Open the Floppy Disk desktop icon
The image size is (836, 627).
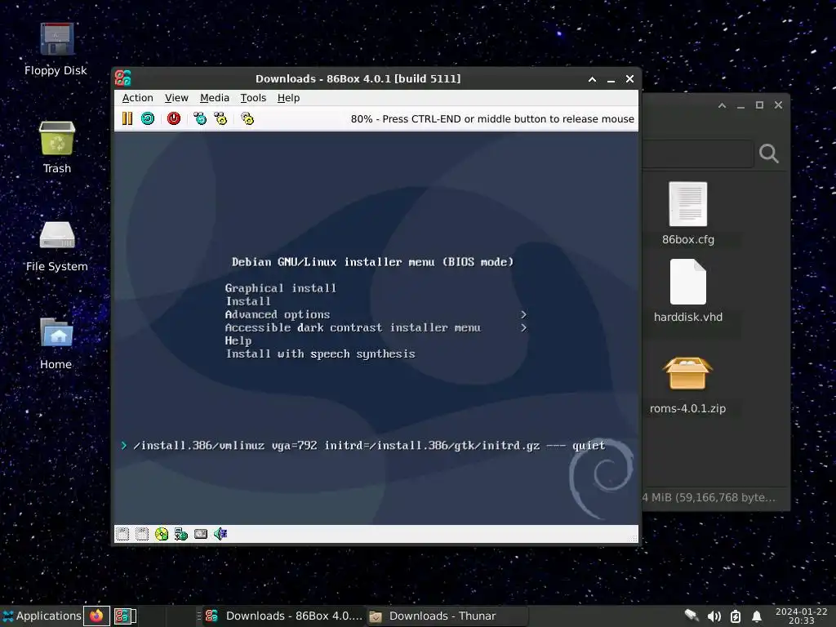56,49
